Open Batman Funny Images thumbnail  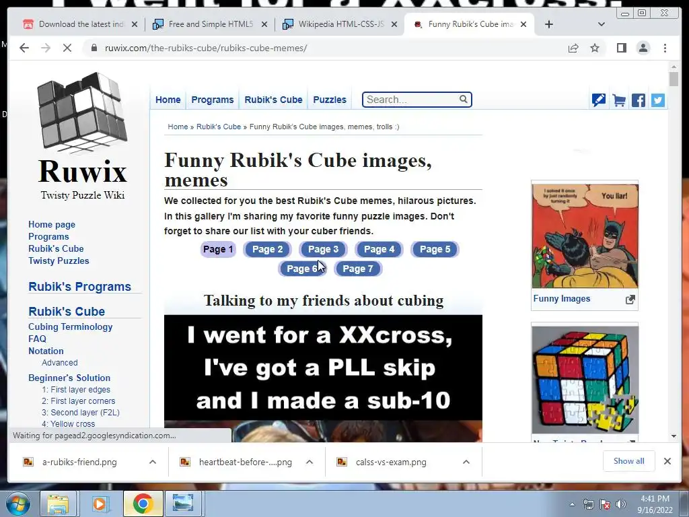tap(585, 236)
